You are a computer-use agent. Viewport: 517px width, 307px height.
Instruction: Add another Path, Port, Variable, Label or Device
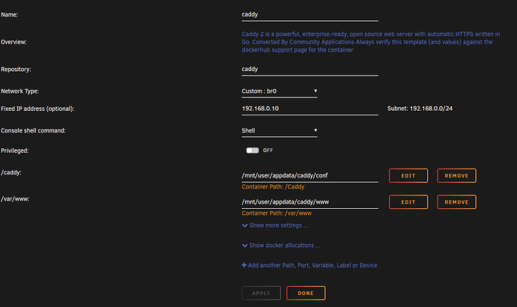click(310, 265)
